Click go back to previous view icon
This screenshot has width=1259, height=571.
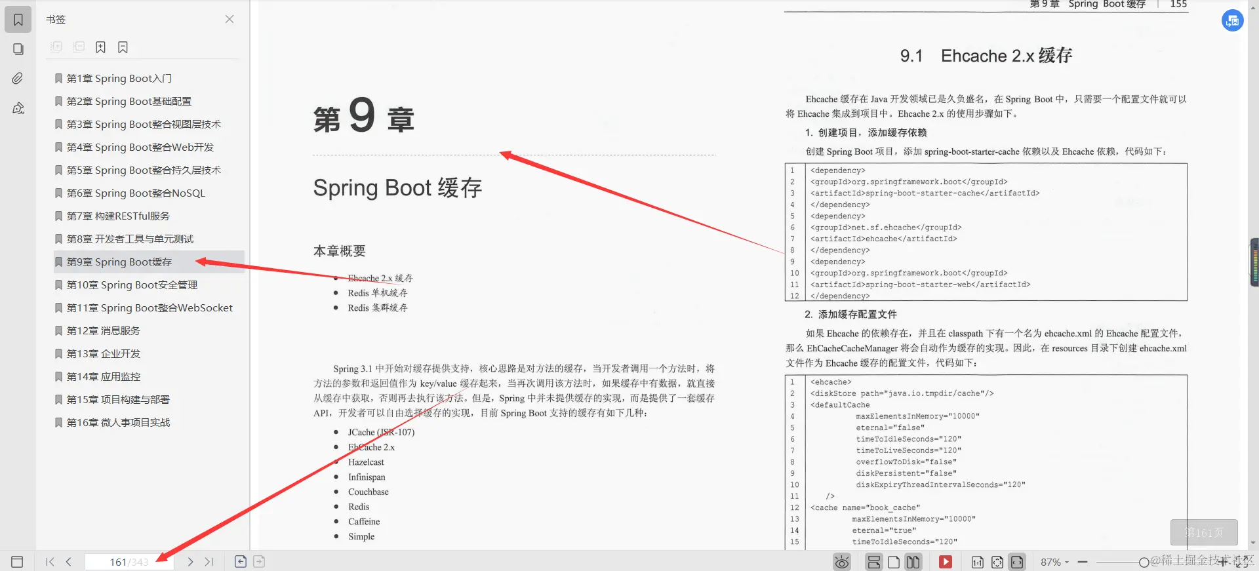click(x=241, y=561)
